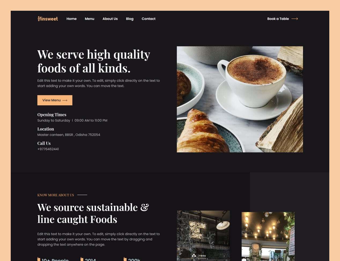Open the Contact page

pos(149,19)
